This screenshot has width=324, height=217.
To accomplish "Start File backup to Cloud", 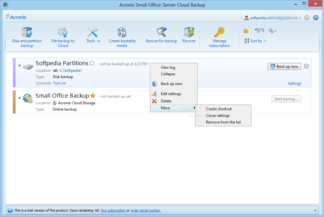I will point(63,37).
